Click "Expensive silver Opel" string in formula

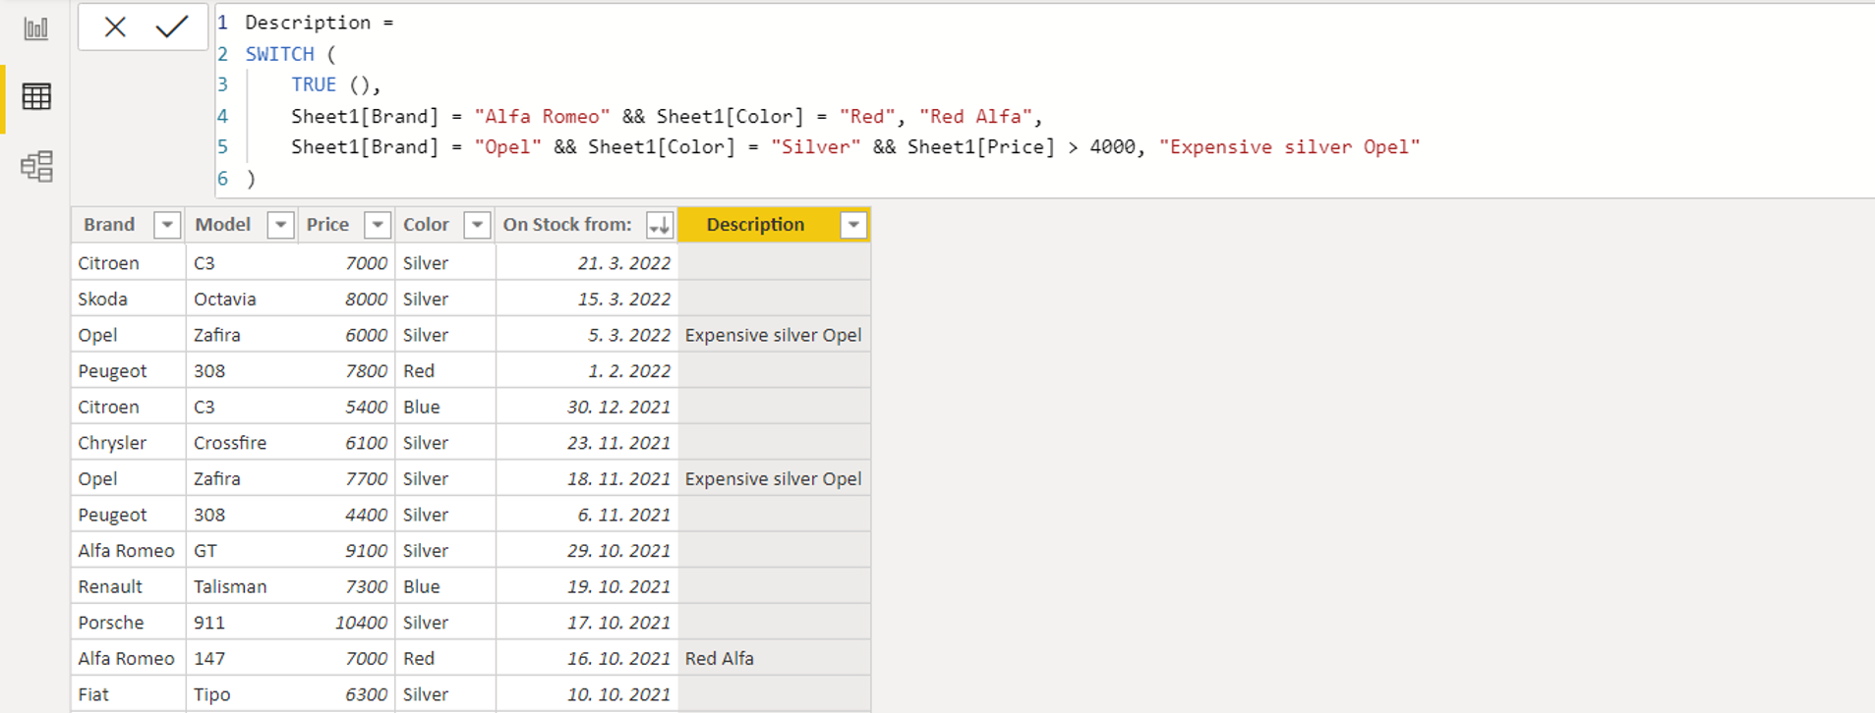[1289, 147]
